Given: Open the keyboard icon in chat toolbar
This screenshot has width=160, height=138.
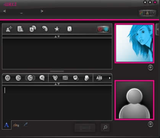Looking at the screenshot, I should (x=65, y=78).
